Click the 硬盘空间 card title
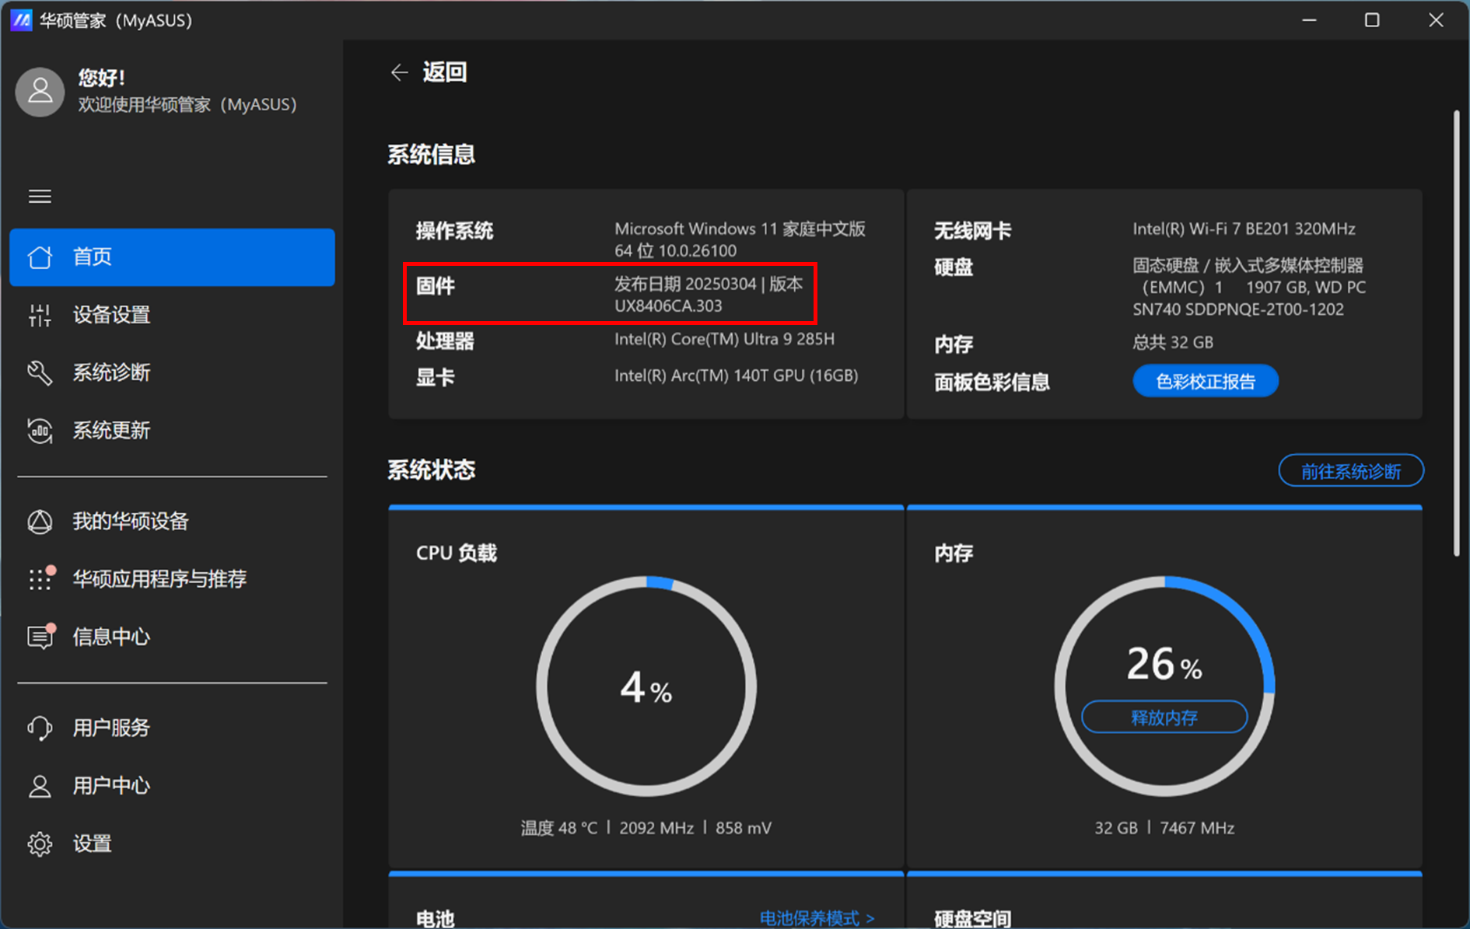The image size is (1470, 929). click(973, 919)
